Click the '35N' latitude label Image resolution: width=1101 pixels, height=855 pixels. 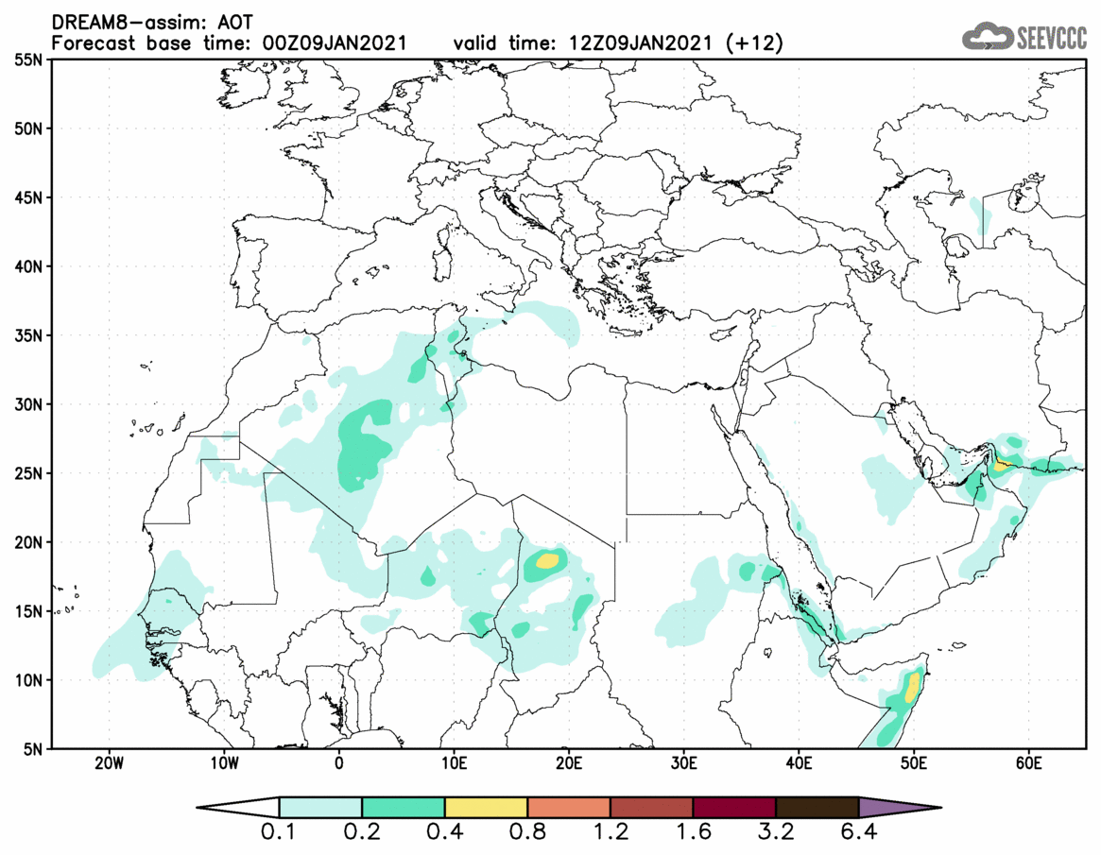tap(28, 335)
